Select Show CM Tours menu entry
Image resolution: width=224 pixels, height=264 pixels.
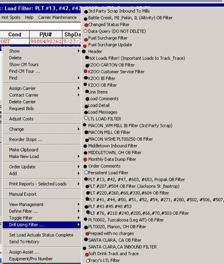(x=24, y=65)
